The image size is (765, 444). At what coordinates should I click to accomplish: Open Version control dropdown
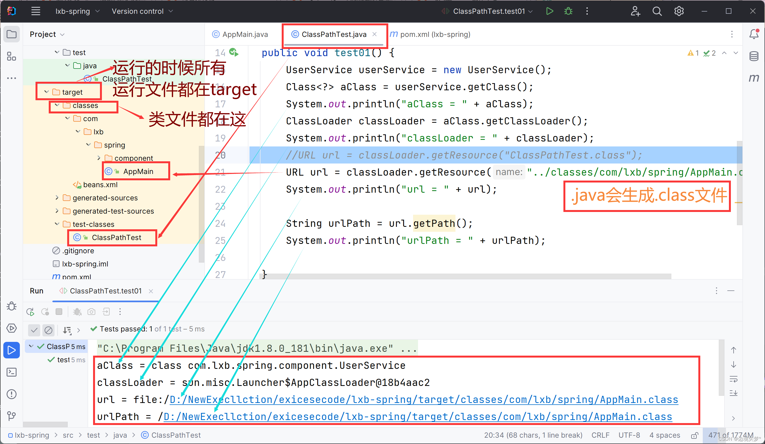[x=142, y=11]
